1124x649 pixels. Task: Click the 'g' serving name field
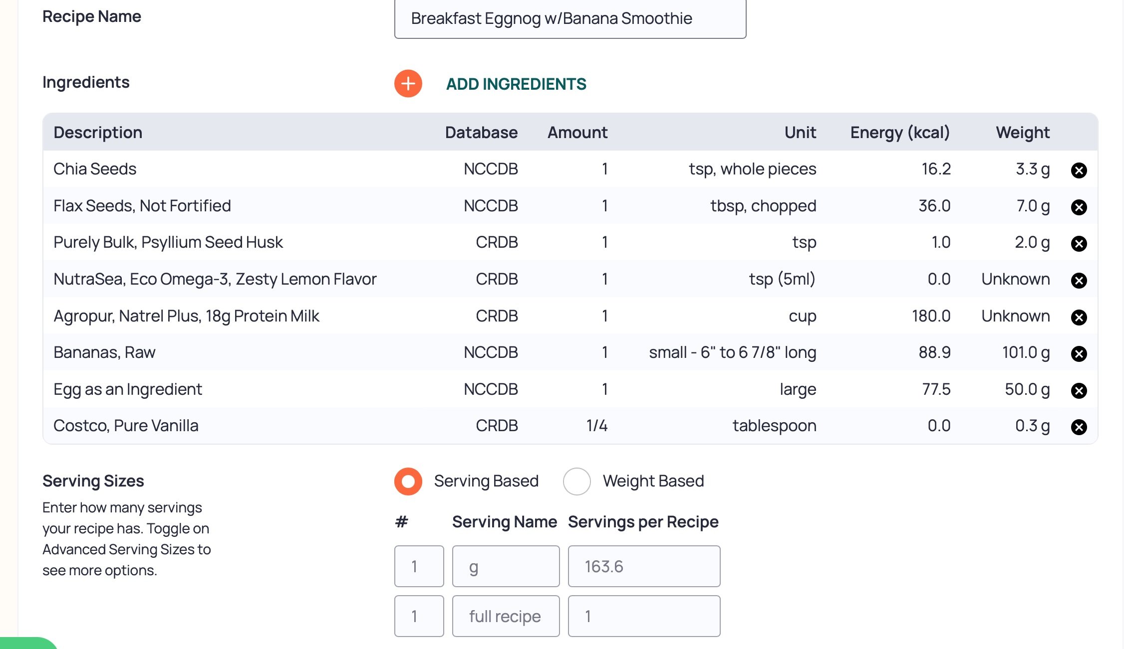506,566
